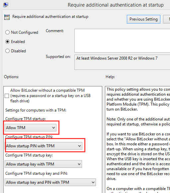
Task: Click the 'Configure TPM startup key and PIN:' label
Action: coord(37,173)
